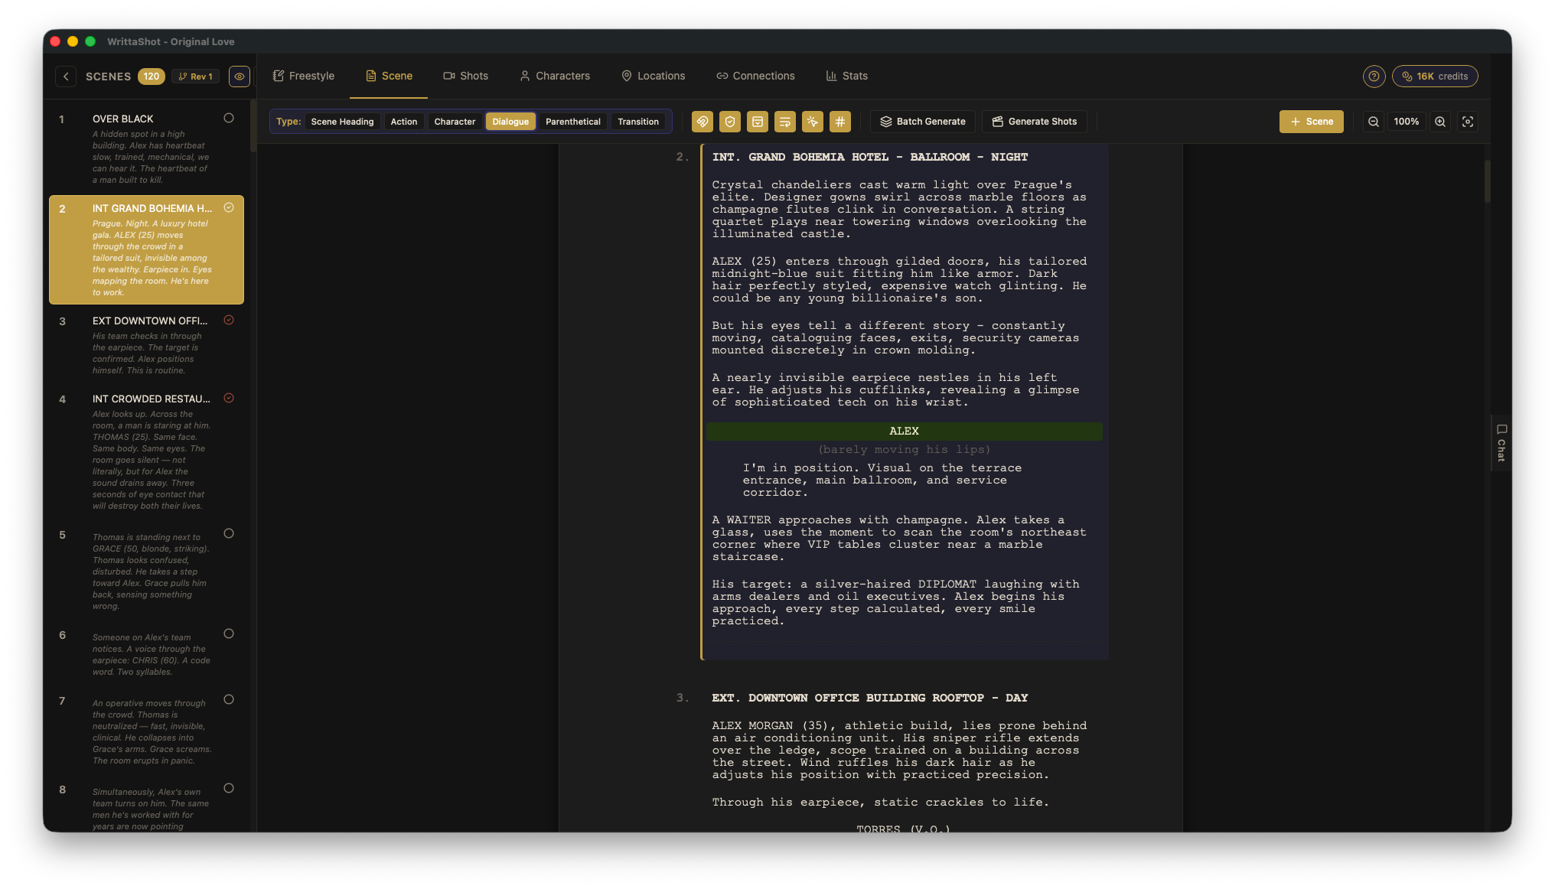This screenshot has width=1555, height=889.
Task: Click the fit-to-screen focus icon
Action: coord(1467,122)
